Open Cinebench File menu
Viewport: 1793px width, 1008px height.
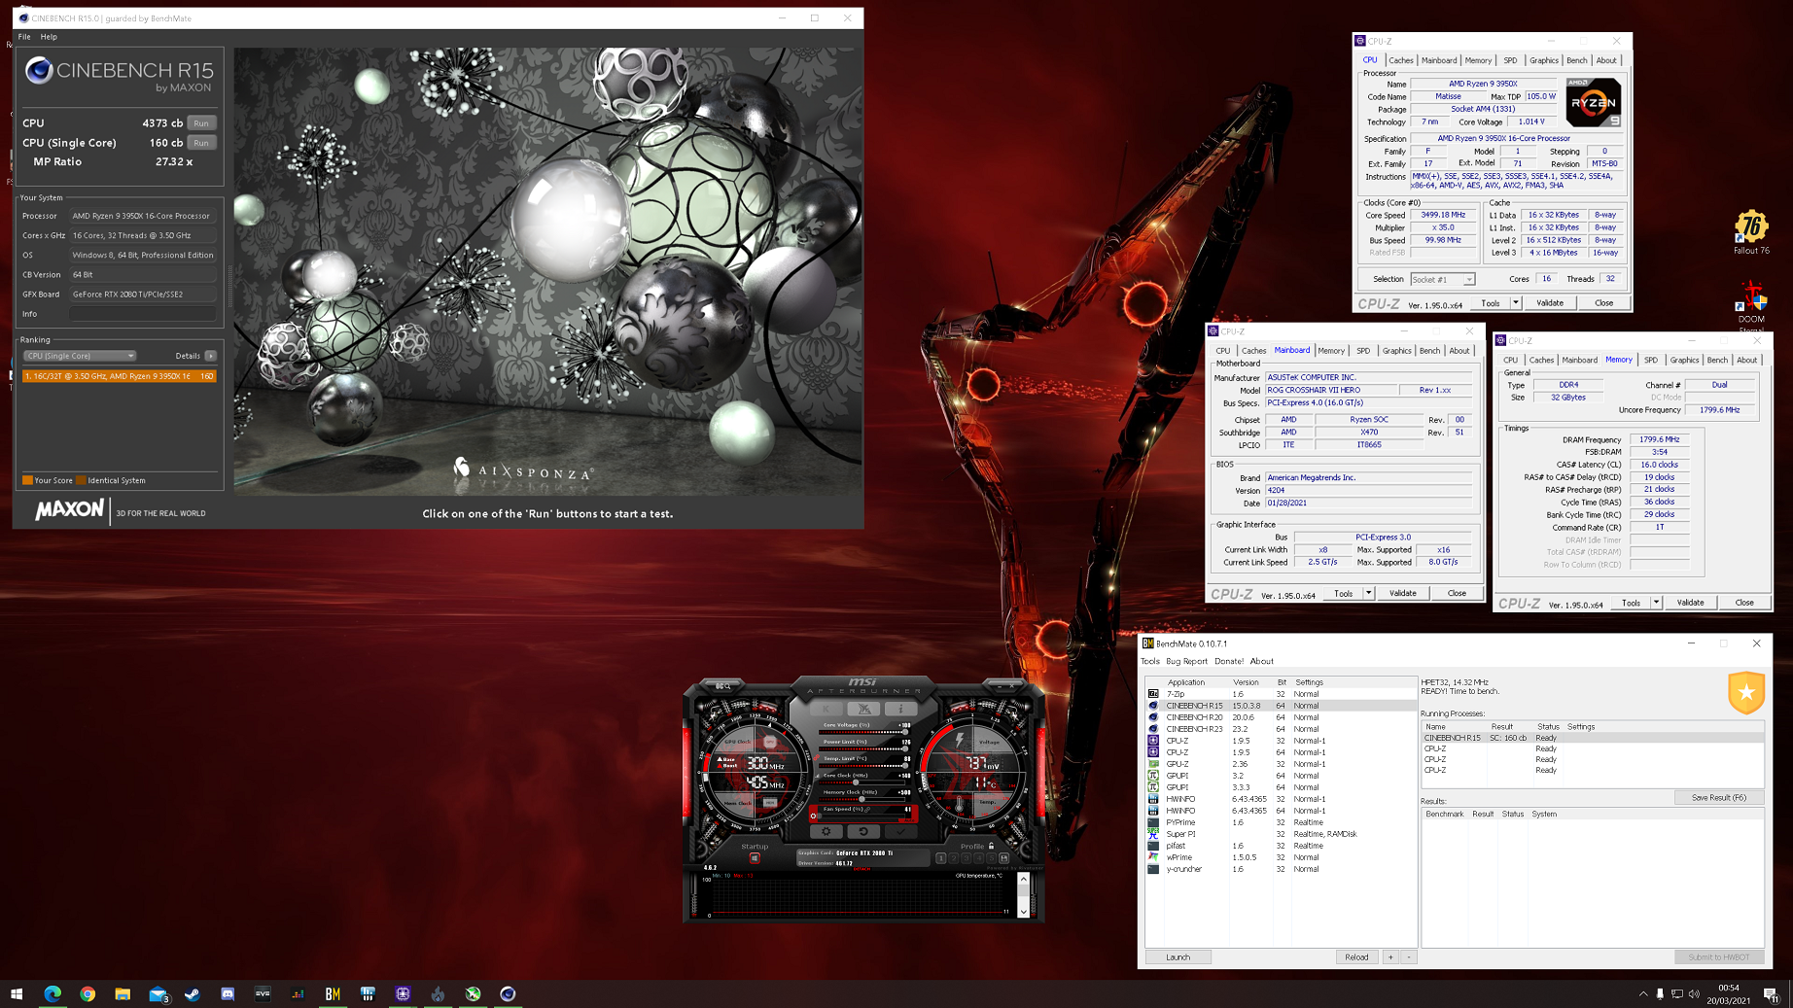[24, 36]
